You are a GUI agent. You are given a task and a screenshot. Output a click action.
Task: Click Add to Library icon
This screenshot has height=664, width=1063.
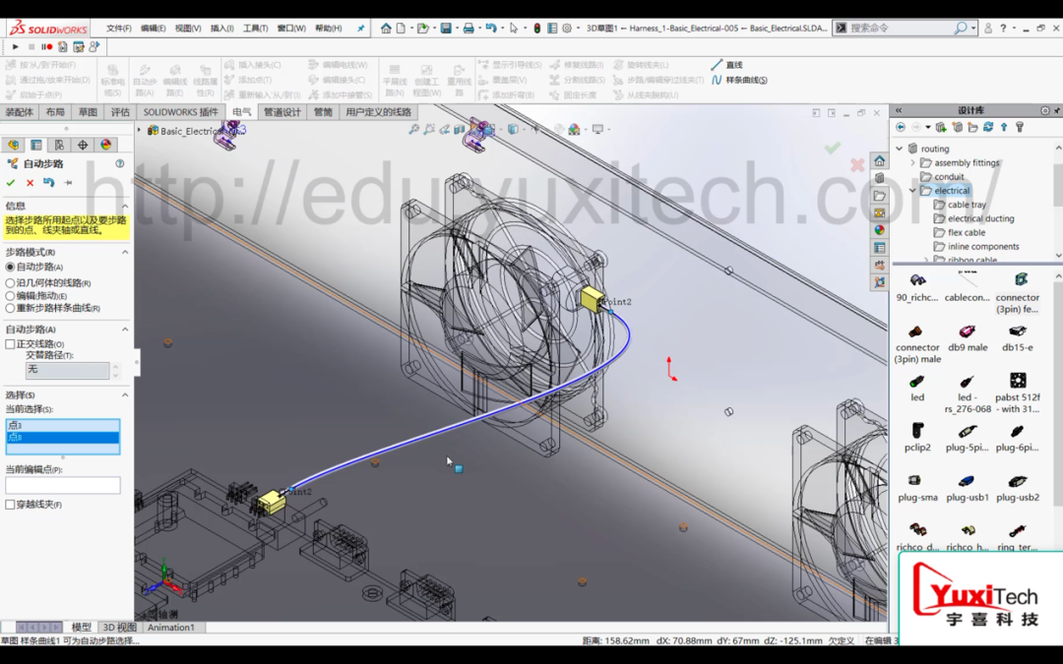click(x=941, y=127)
